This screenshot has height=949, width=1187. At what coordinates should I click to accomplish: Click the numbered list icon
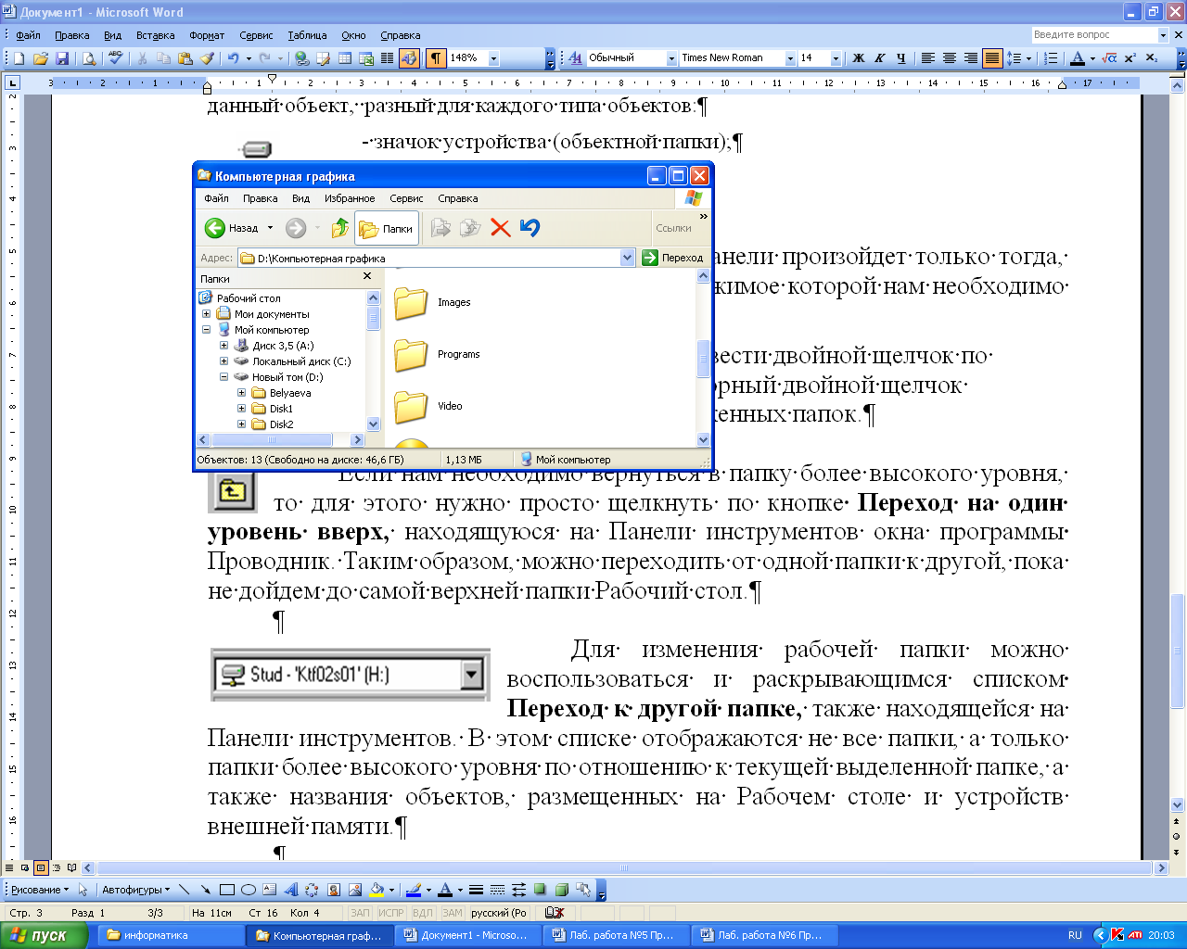click(1051, 58)
